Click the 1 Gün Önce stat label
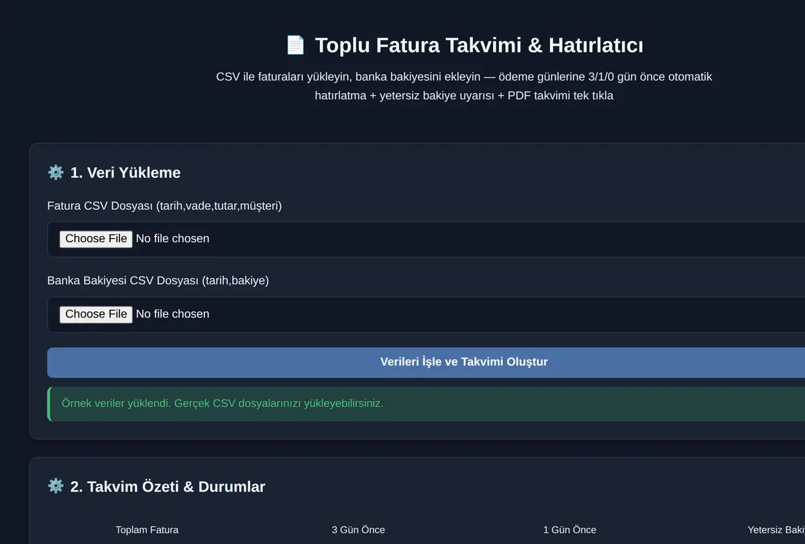Viewport: 805px width, 544px height. coord(570,530)
